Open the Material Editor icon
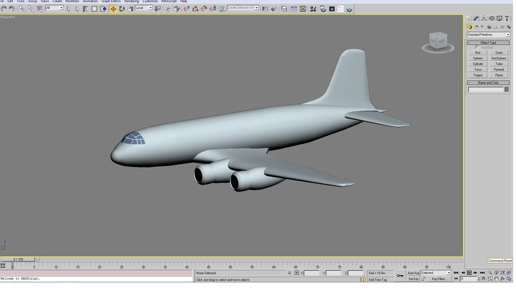Screen dimensions: 516x290 [313, 9]
